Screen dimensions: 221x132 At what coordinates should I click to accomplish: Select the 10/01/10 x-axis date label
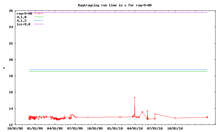175,128
